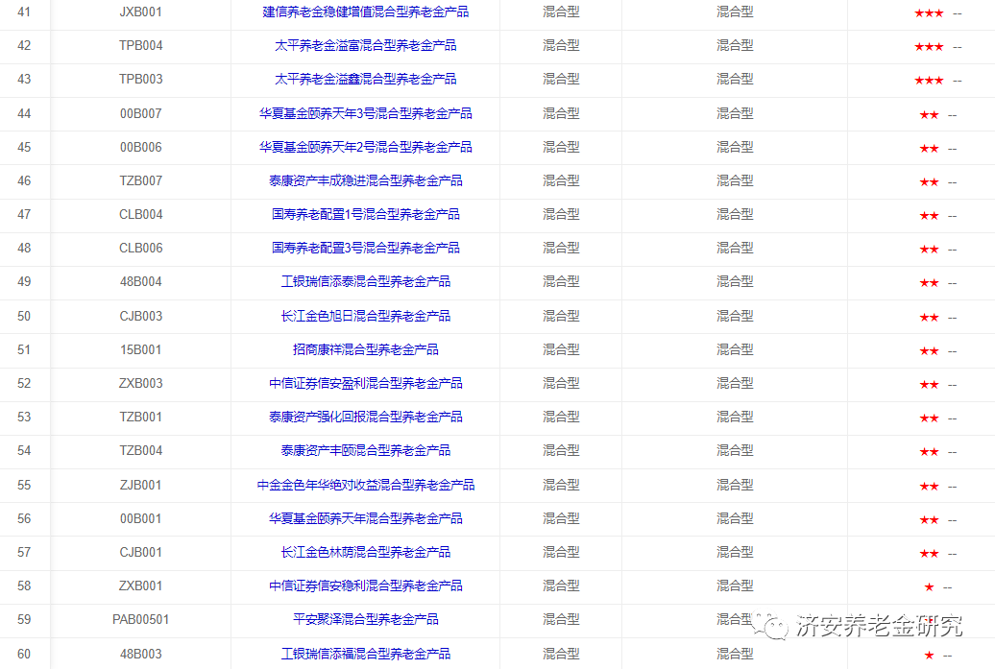The height and width of the screenshot is (669, 995).
Task: Click the code cell CLB004
Action: coord(141,214)
